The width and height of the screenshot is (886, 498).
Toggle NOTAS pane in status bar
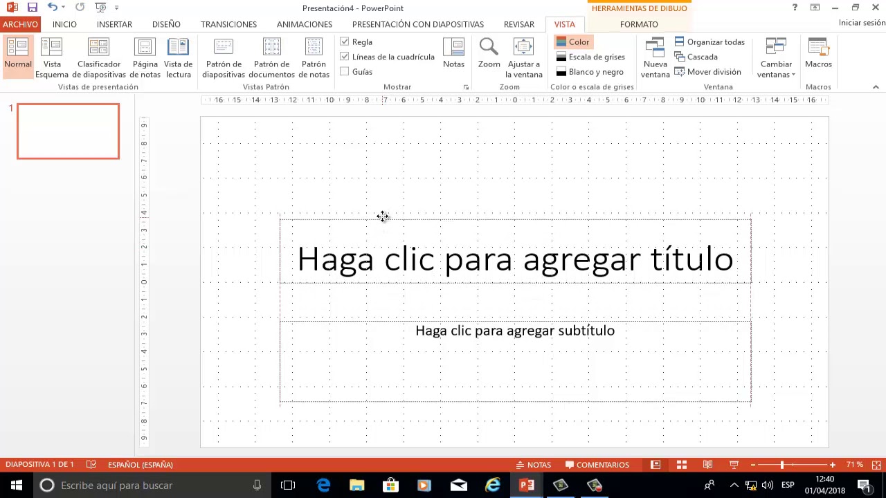(534, 465)
